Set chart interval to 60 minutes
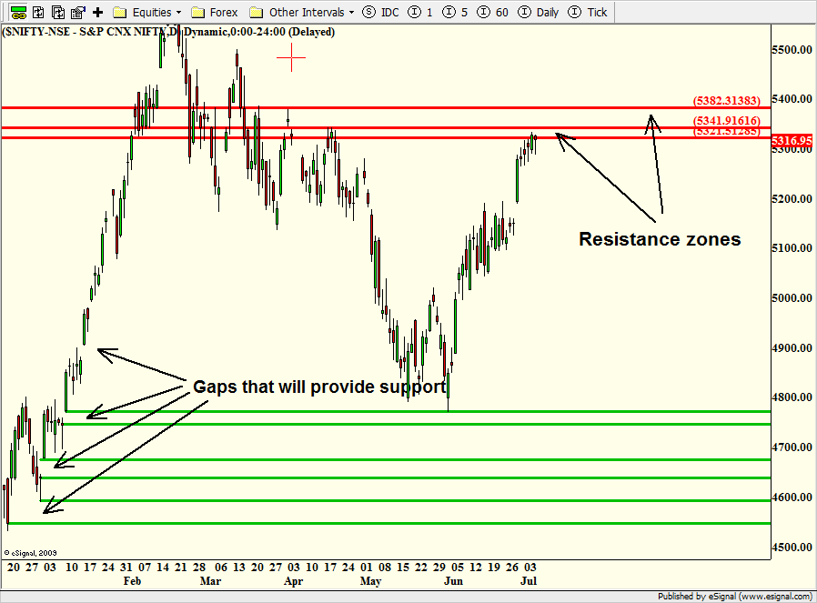Image resolution: width=817 pixels, height=603 pixels. (x=492, y=13)
